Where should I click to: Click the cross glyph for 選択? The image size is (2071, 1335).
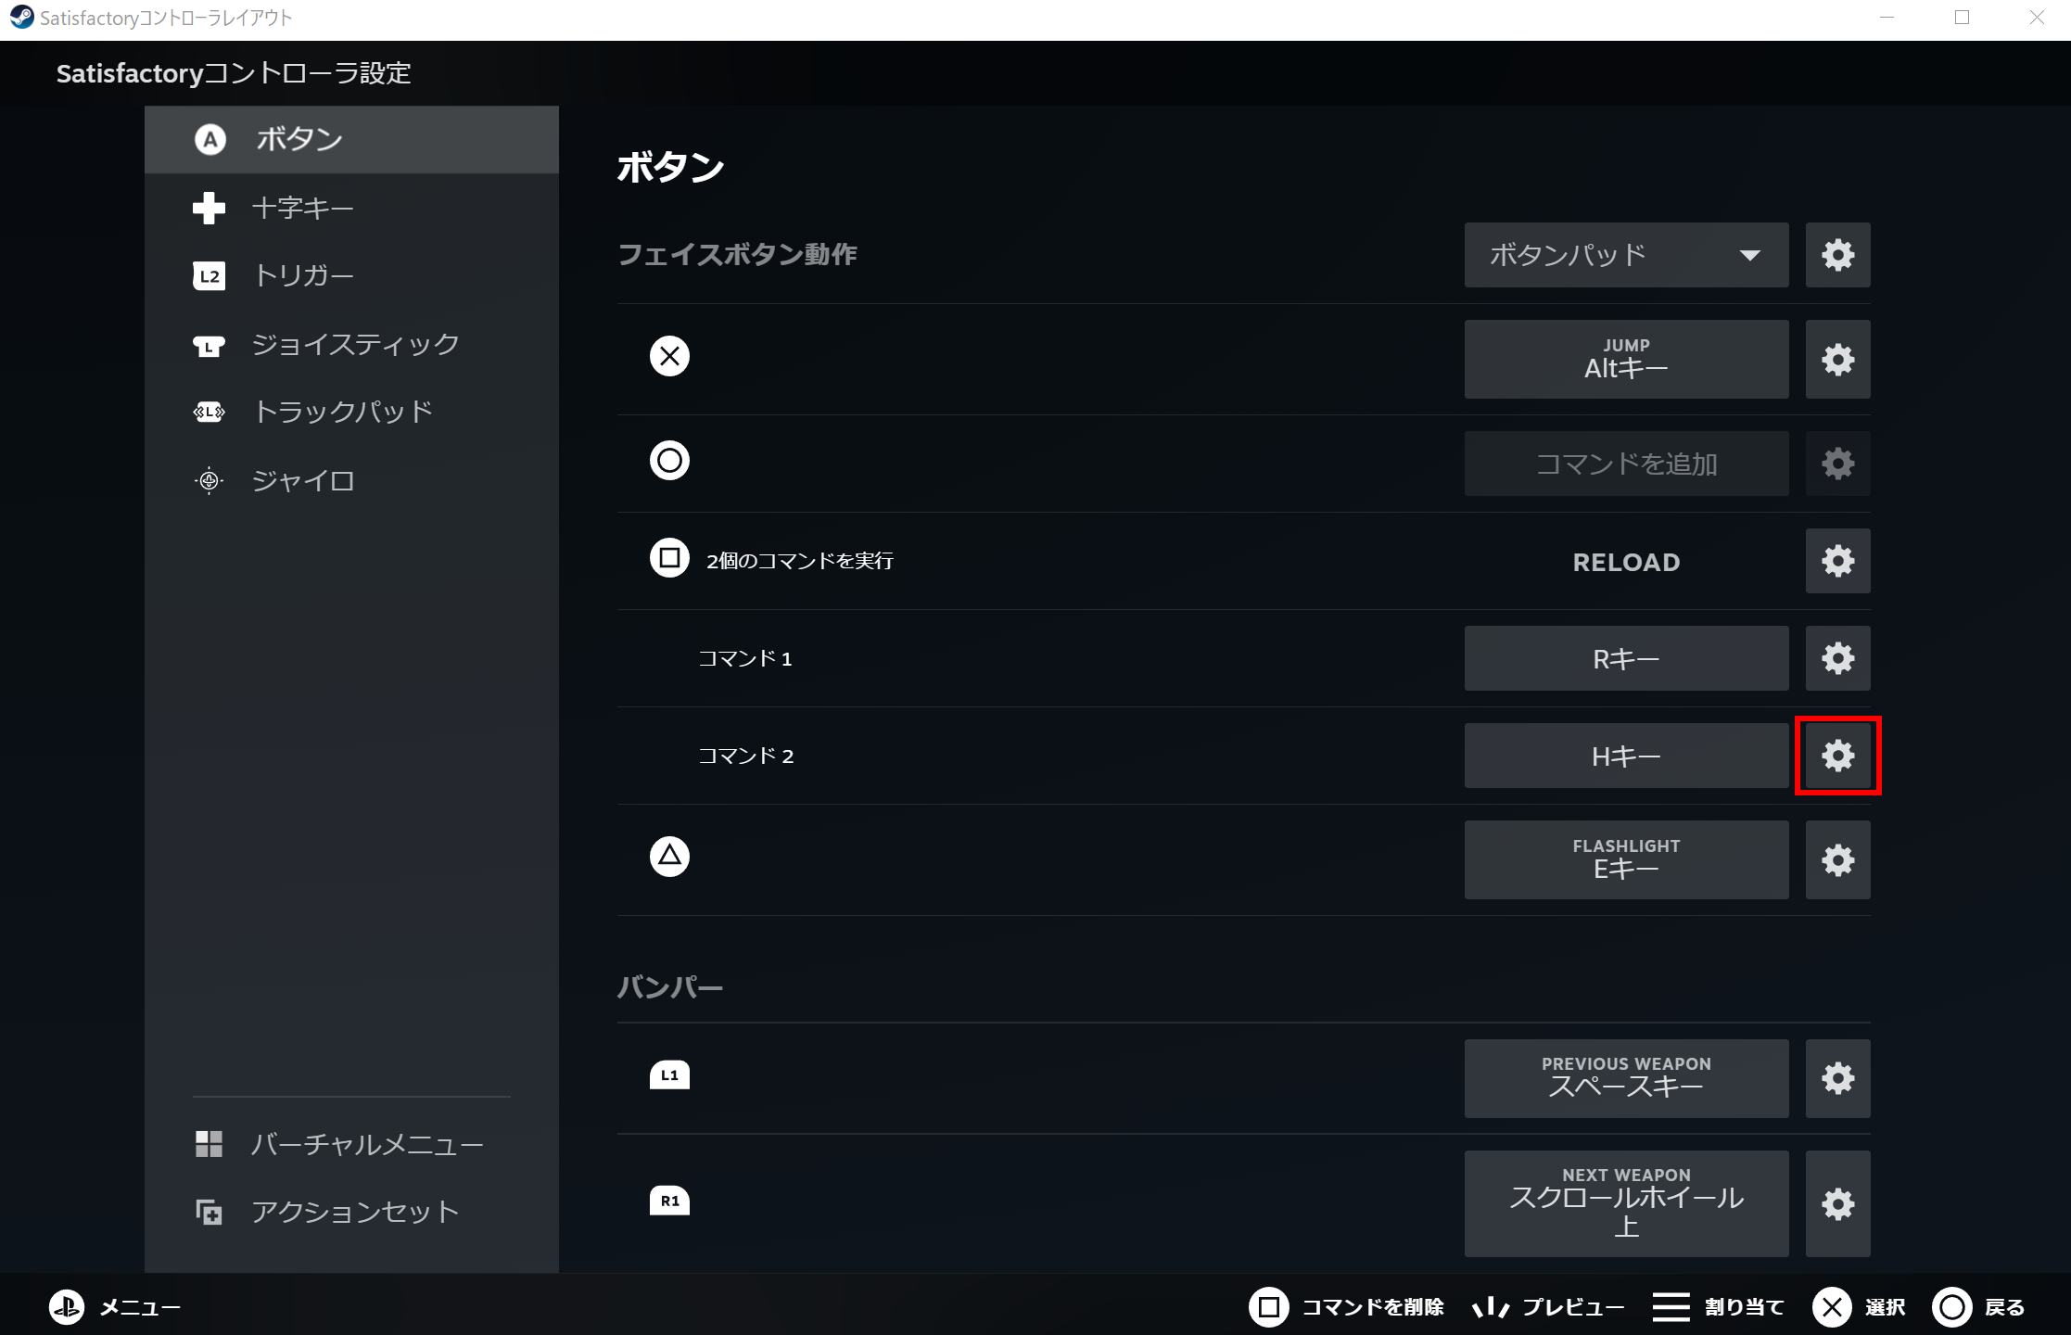tap(1832, 1307)
